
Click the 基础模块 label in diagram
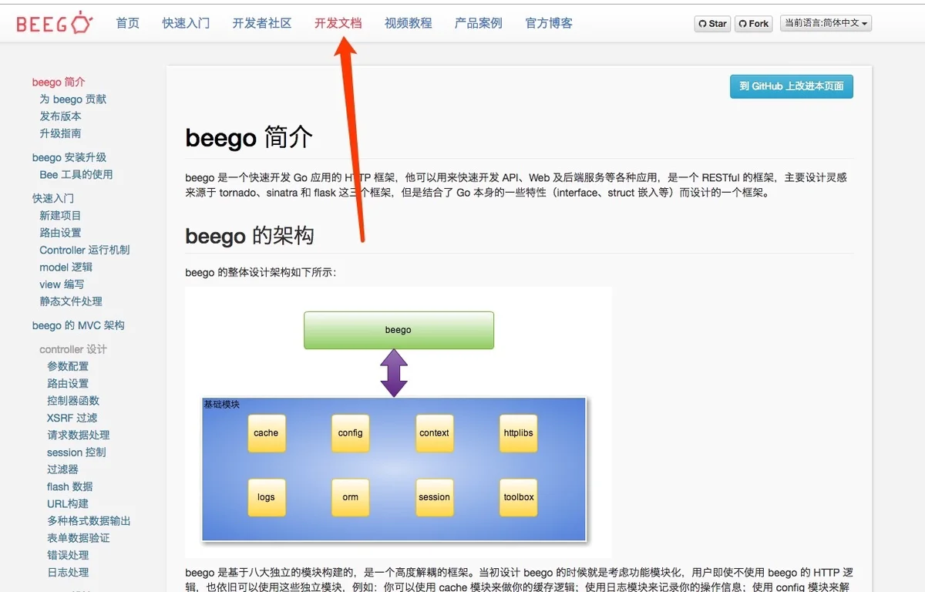pyautogui.click(x=221, y=404)
